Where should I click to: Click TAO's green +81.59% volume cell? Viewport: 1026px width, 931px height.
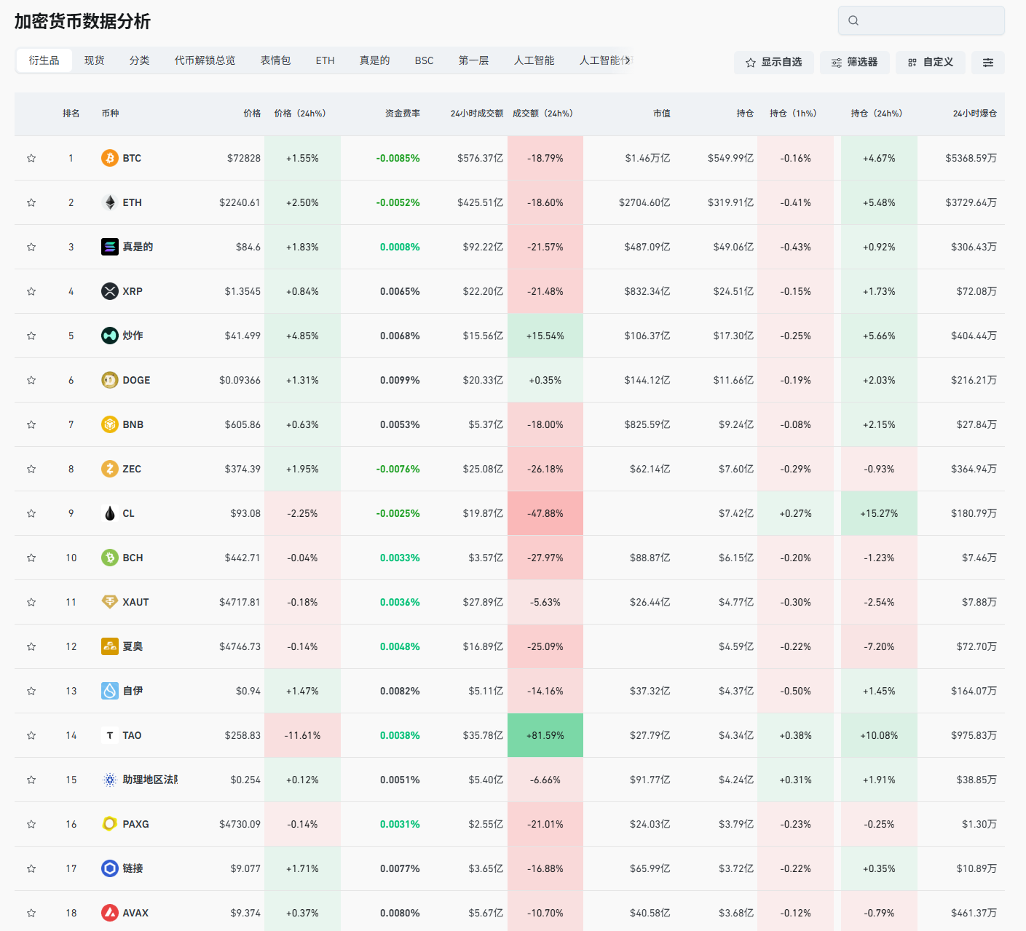click(545, 735)
